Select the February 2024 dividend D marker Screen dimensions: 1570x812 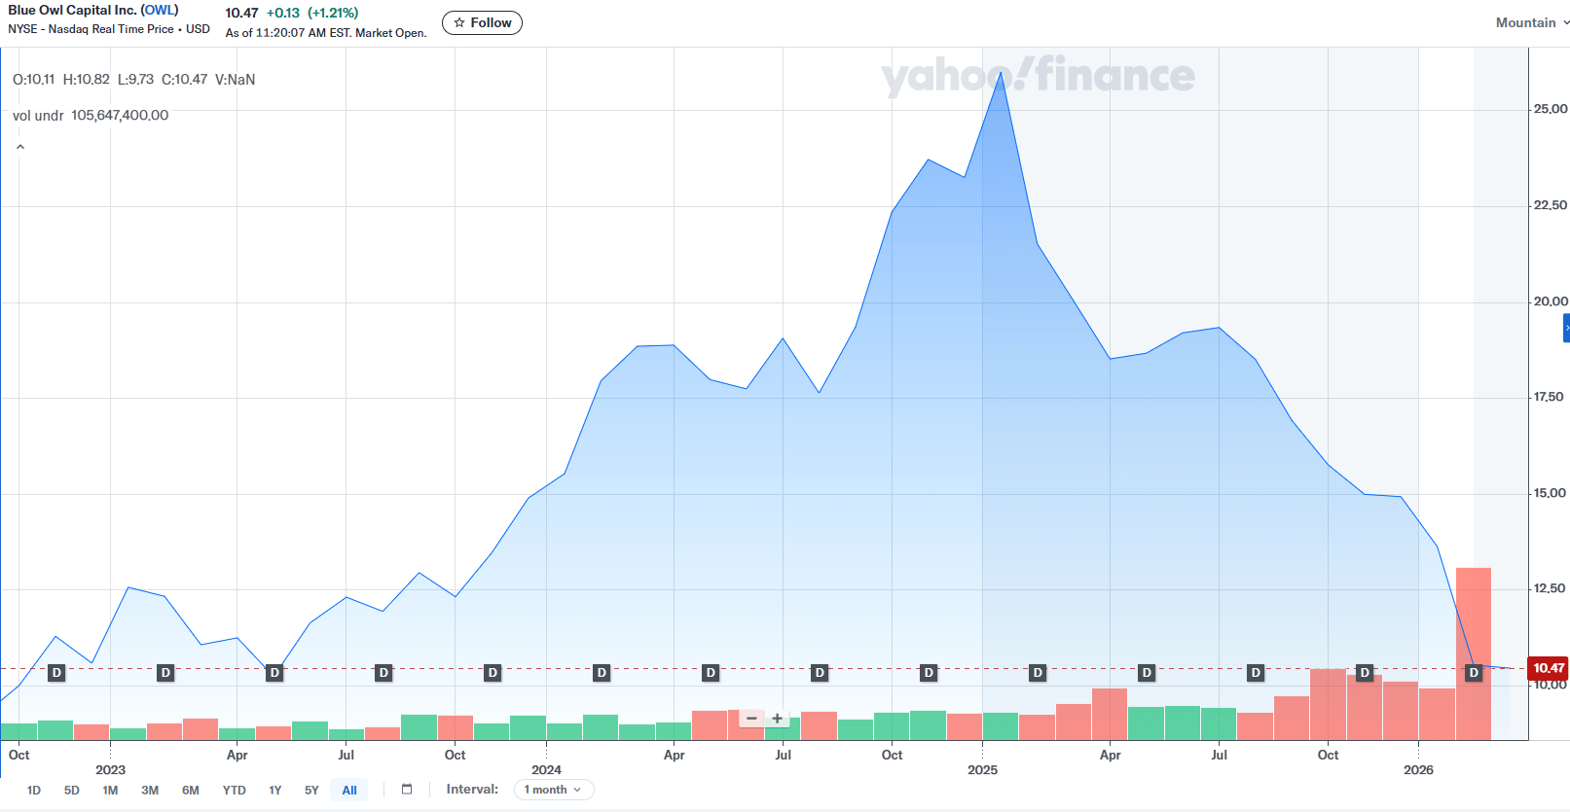[602, 673]
